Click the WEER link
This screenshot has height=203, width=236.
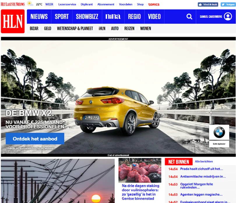tap(49, 4)
